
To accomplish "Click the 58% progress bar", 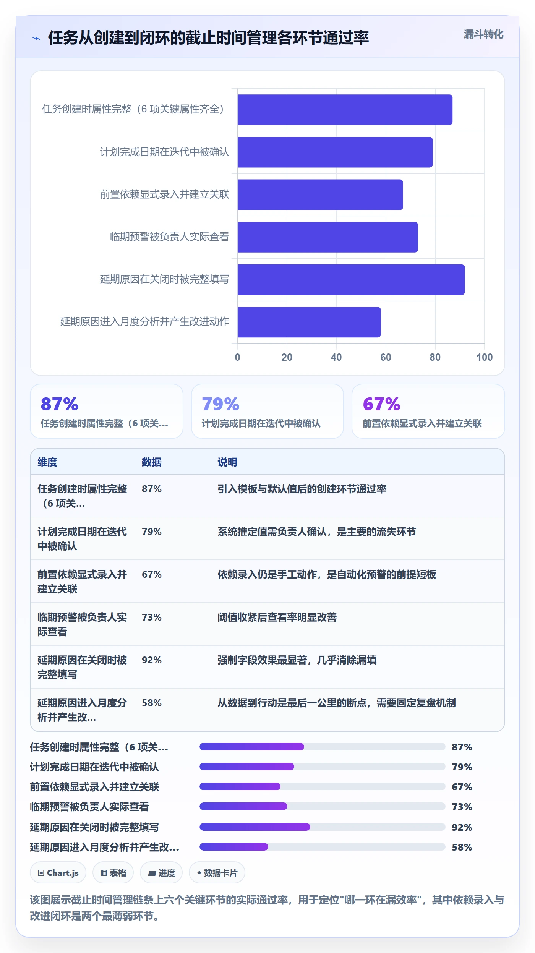I will pos(323,847).
